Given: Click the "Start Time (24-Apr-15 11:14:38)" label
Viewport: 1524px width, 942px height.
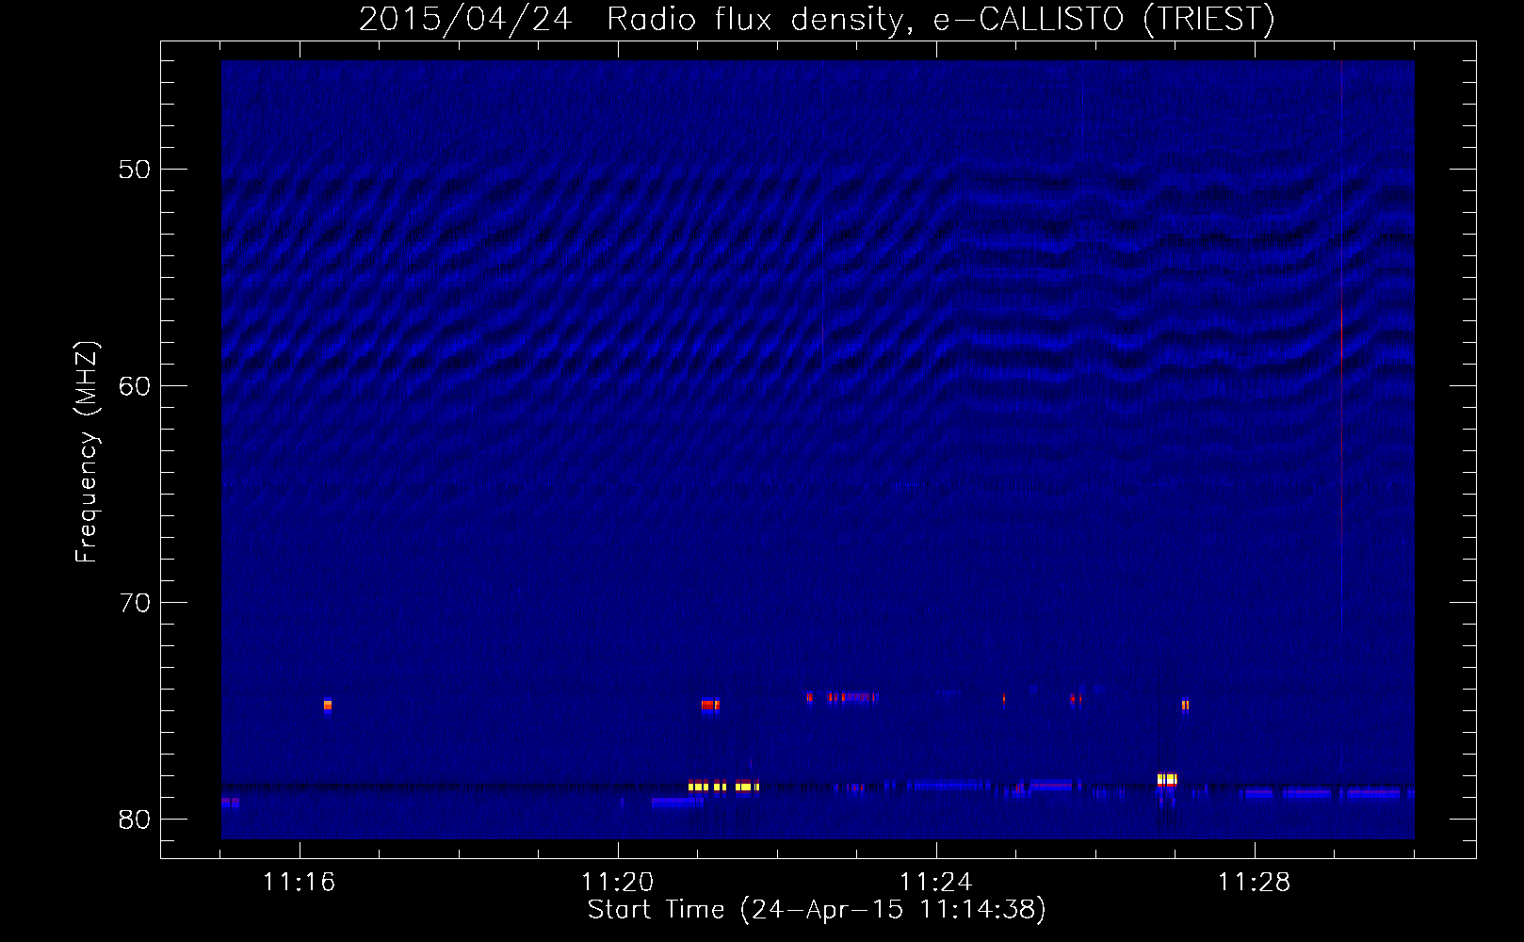Looking at the screenshot, I should point(817,910).
